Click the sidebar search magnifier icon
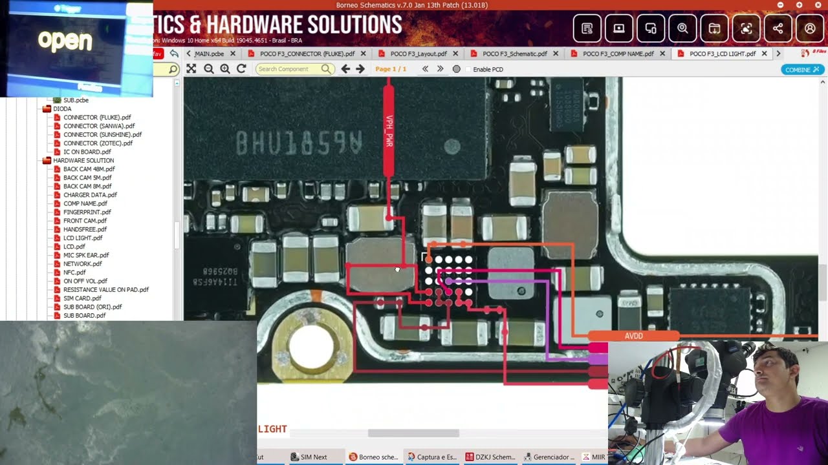The height and width of the screenshot is (465, 828). point(173,69)
